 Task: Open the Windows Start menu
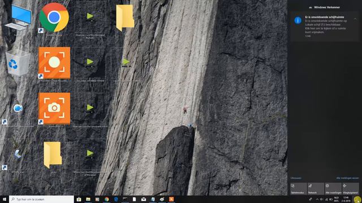pos(5,199)
